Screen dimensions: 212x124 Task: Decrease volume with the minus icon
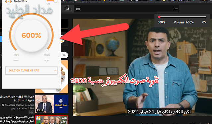click(16, 60)
